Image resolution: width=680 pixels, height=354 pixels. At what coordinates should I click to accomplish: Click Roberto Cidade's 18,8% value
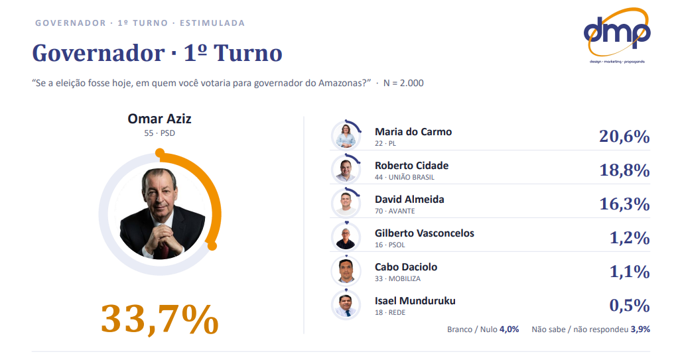(624, 170)
